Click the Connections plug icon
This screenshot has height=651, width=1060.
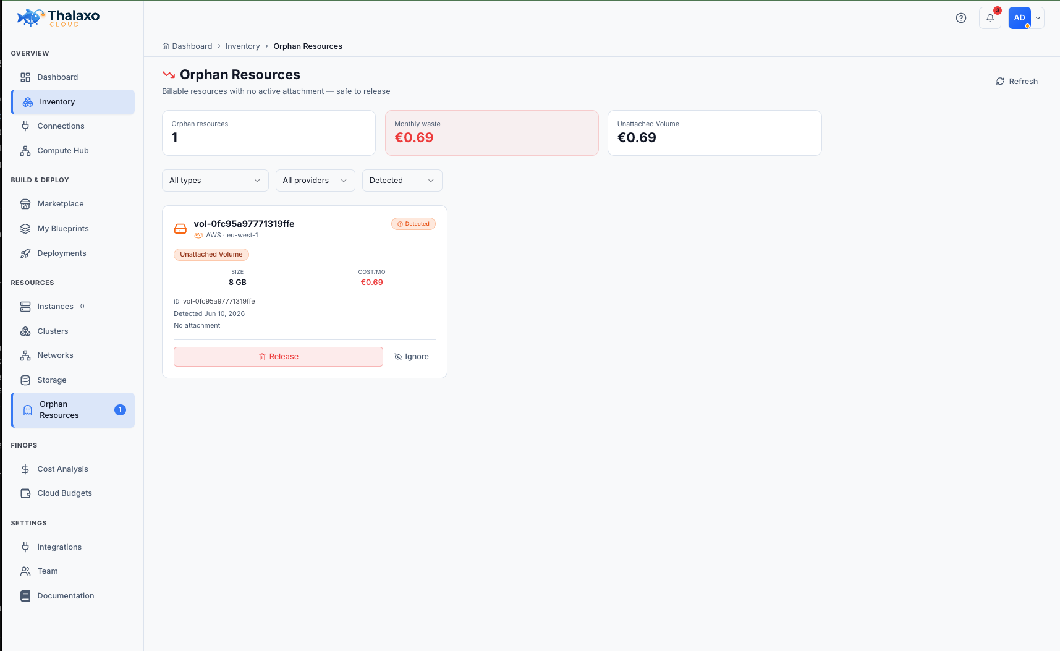click(25, 126)
